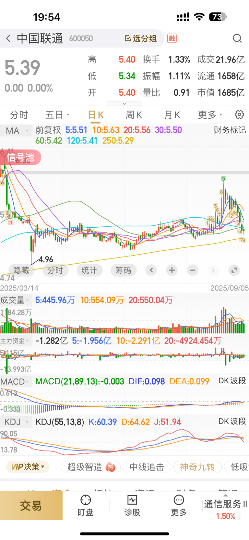Toggle MACD DK波段 indicator

point(232,381)
